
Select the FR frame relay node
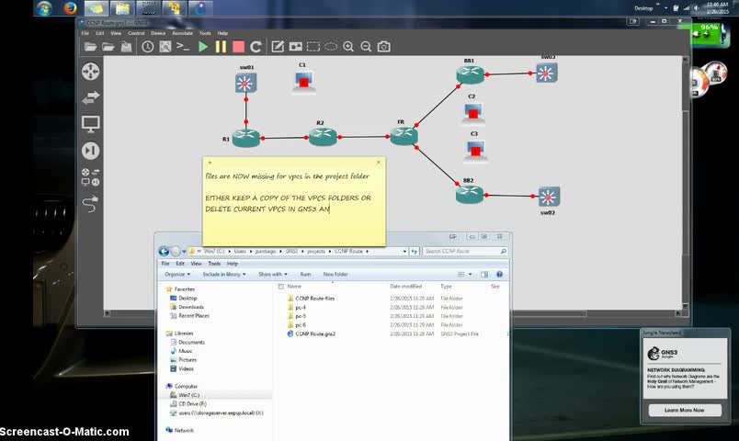404,136
